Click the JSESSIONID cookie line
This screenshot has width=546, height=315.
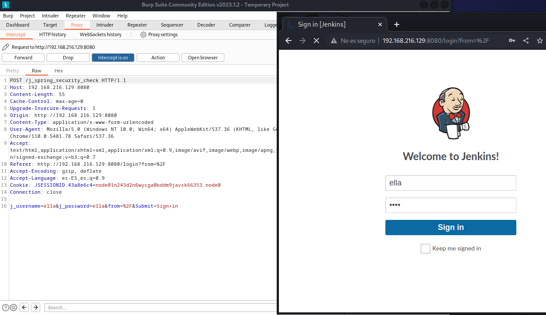[115, 185]
